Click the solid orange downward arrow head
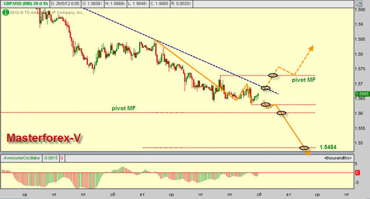Screen dimensions: 370x199 point(307,153)
